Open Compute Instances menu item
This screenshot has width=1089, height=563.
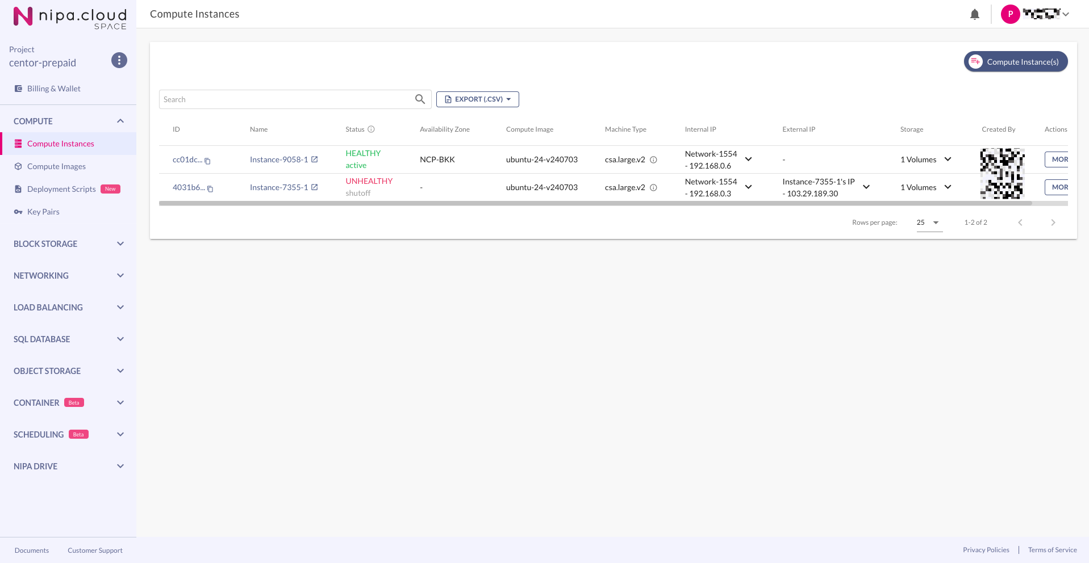pyautogui.click(x=68, y=144)
